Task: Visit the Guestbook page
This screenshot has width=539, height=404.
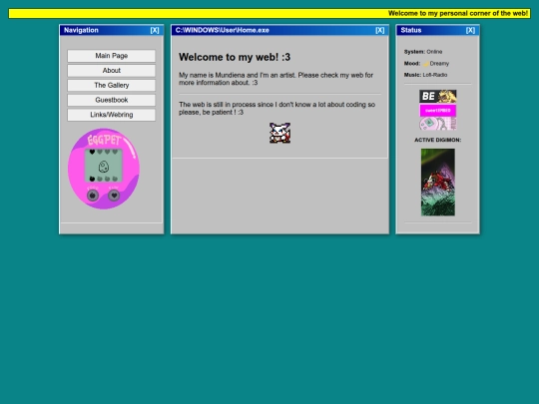Action: tap(112, 100)
